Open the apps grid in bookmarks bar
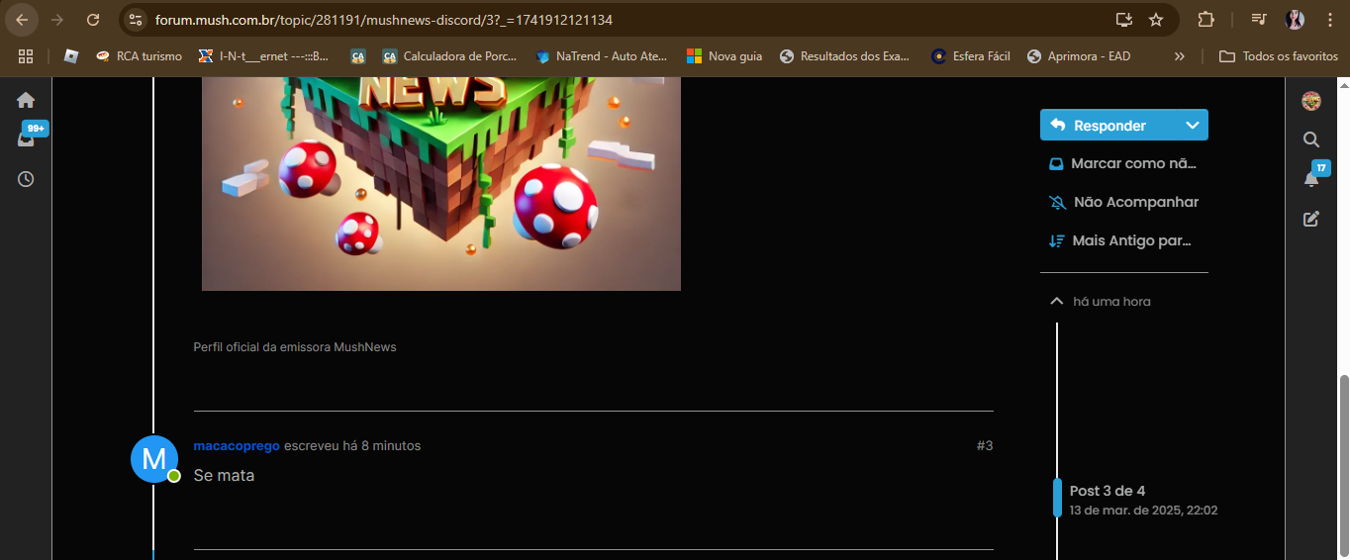 point(26,56)
